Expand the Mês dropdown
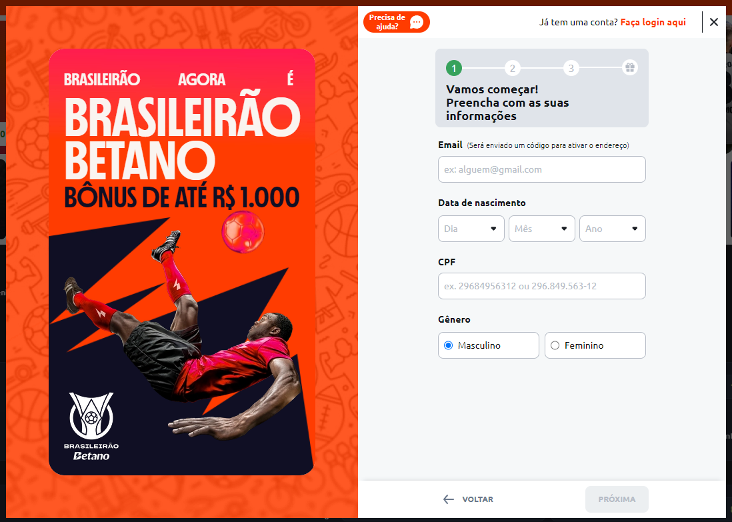This screenshot has width=732, height=522. click(x=541, y=229)
